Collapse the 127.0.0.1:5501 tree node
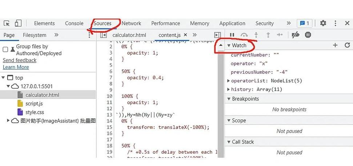353x166 pixels. (8, 86)
